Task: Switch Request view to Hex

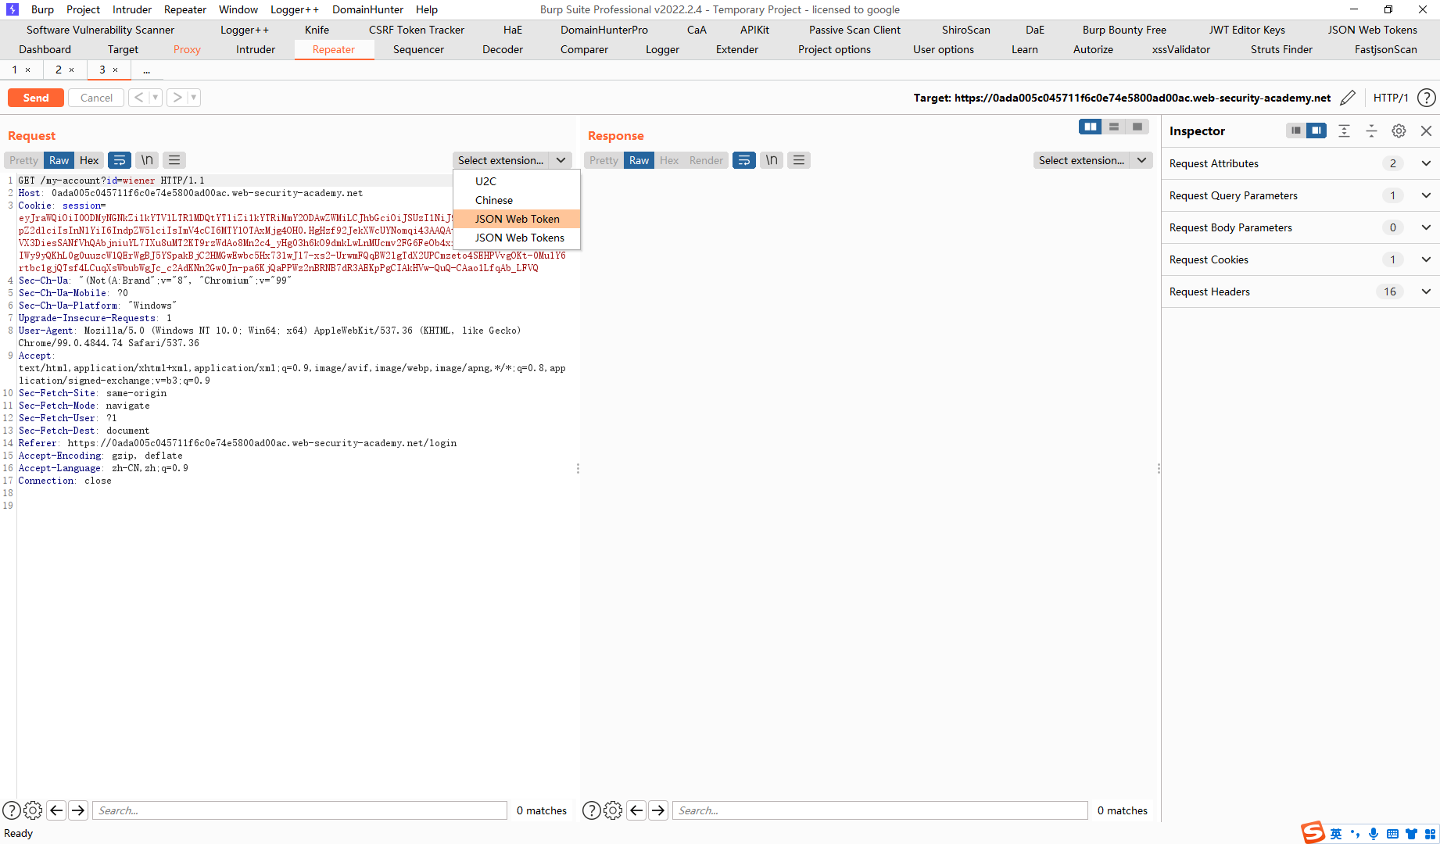Action: [x=89, y=160]
